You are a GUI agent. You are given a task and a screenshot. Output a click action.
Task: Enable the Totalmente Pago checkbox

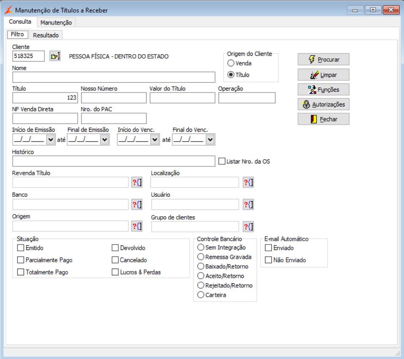(21, 272)
